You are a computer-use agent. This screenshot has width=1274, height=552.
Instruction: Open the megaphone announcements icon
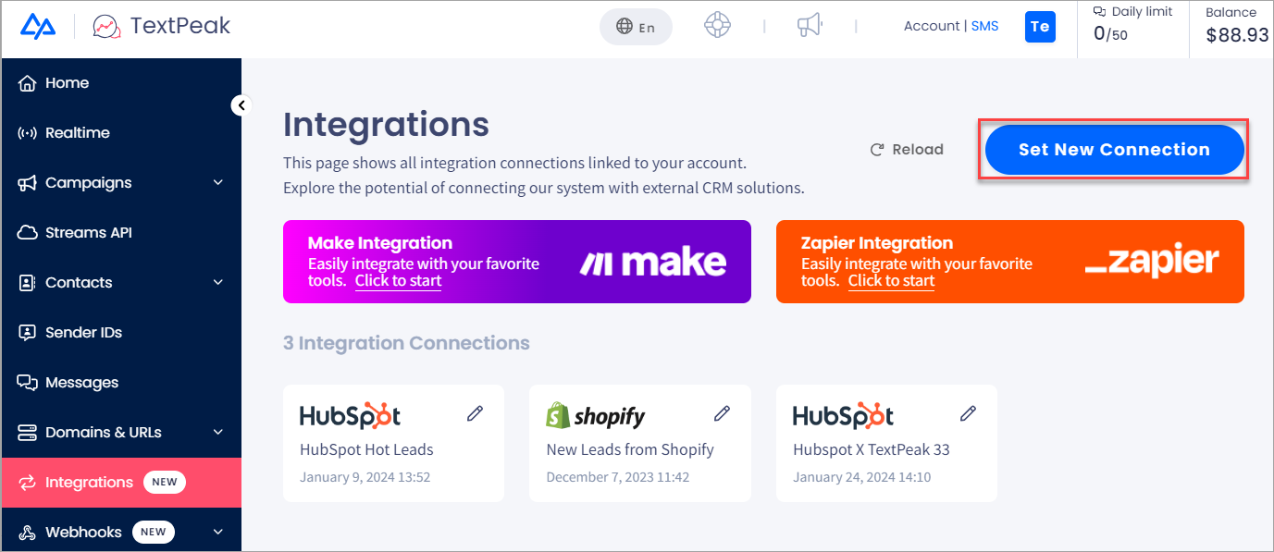coord(810,26)
